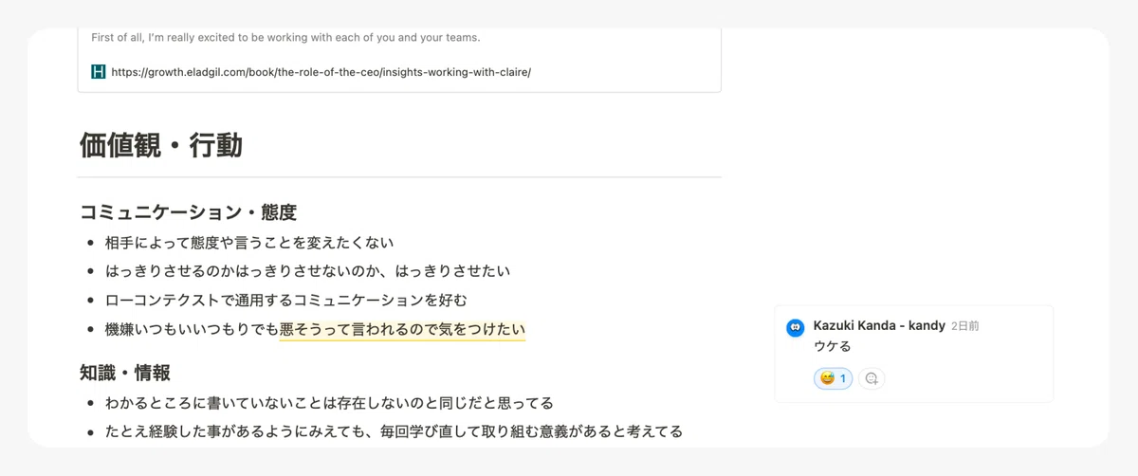Toggle the laughing emoji reaction on comment
Image resolution: width=1138 pixels, height=476 pixels.
833,378
